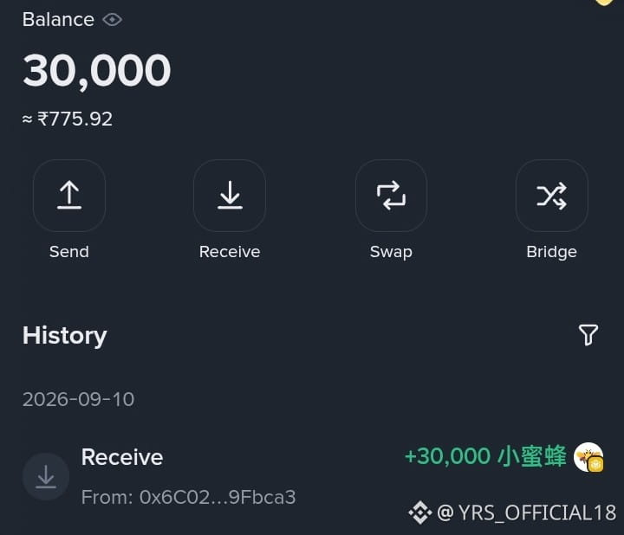Toggle balance visibility eye icon

[x=112, y=19]
